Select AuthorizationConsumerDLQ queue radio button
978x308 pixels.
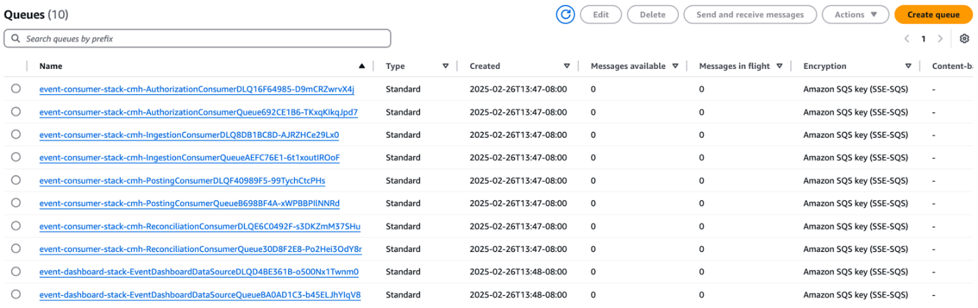coord(16,89)
